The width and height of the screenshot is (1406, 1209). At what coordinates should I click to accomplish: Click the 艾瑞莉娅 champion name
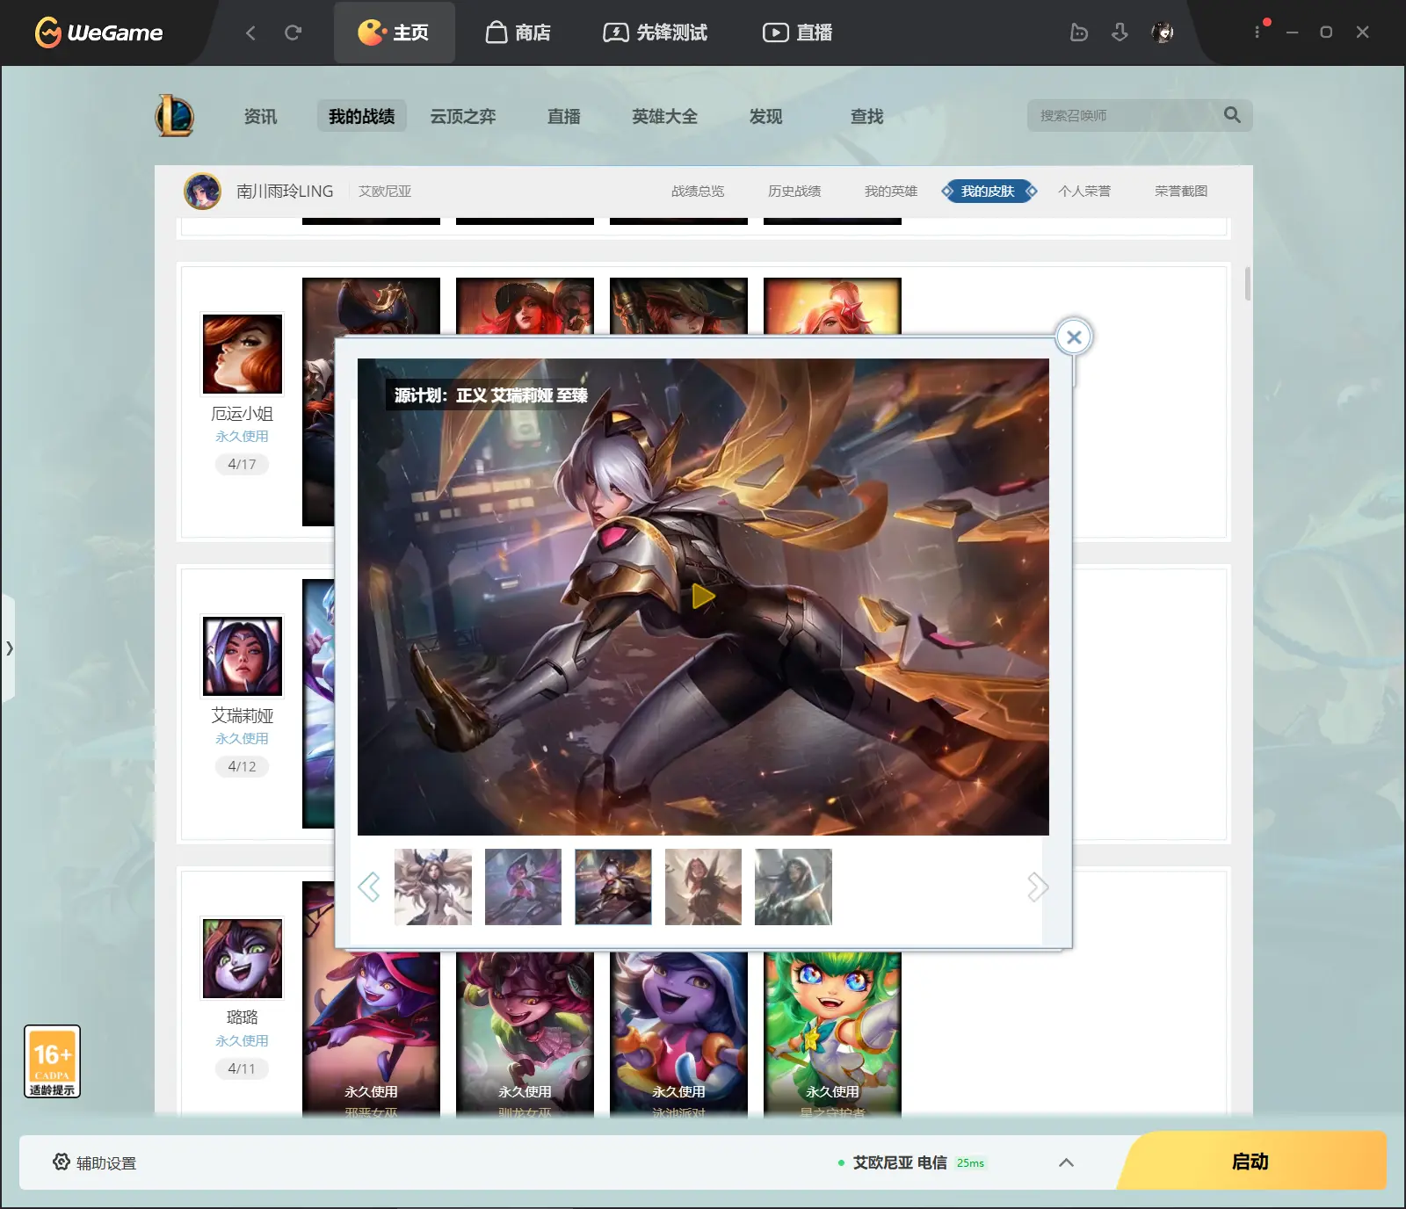(x=243, y=716)
